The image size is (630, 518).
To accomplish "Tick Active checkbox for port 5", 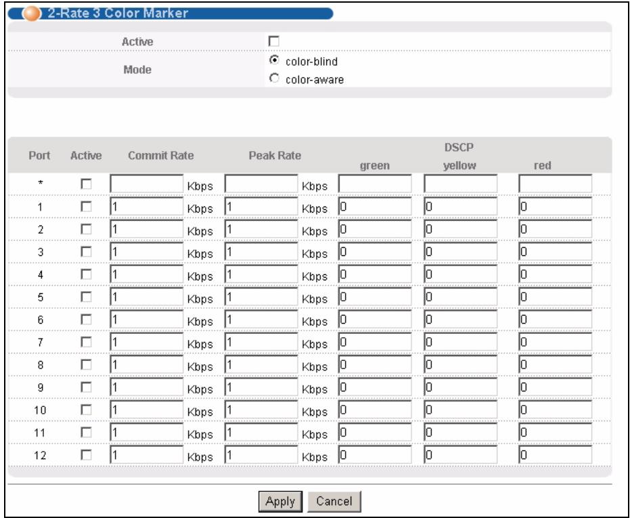I will 86,297.
